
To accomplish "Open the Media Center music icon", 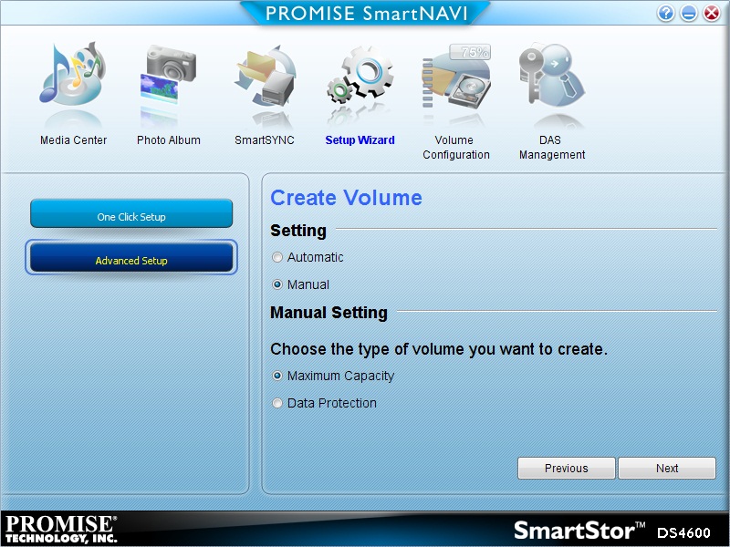I will (x=73, y=74).
